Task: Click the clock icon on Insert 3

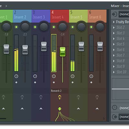Action: [x=35, y=76]
